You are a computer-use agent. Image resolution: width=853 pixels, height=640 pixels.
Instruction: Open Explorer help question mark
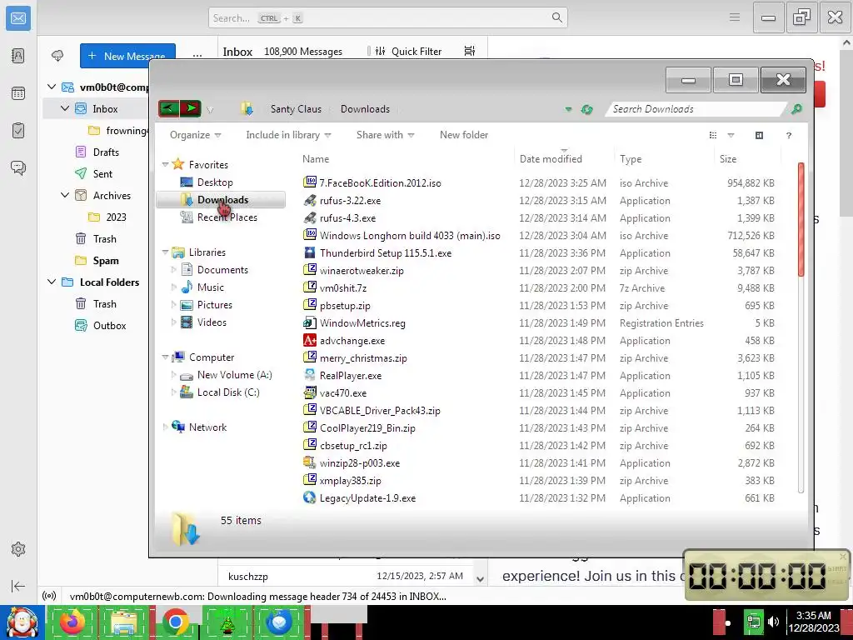pyautogui.click(x=788, y=135)
